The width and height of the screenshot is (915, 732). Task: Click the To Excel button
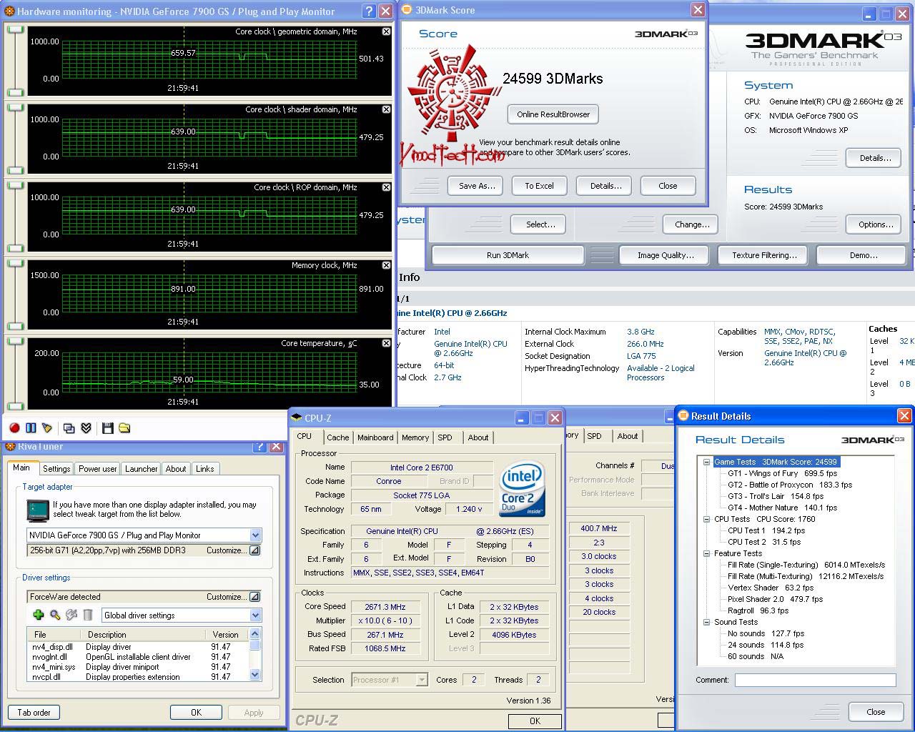[540, 186]
